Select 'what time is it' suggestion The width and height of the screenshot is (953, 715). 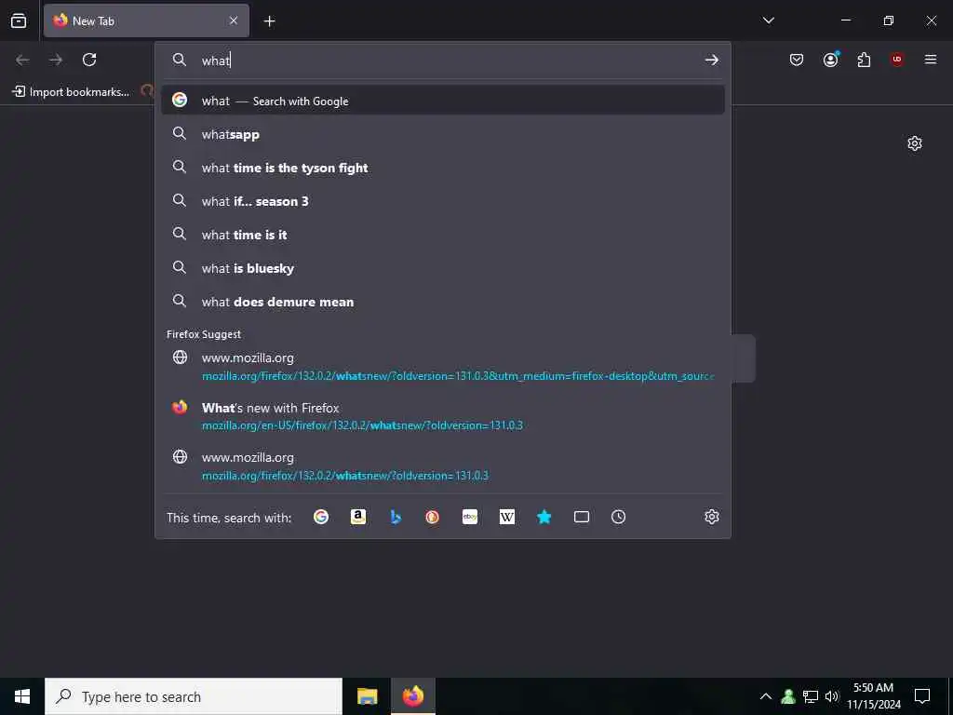coord(442,235)
